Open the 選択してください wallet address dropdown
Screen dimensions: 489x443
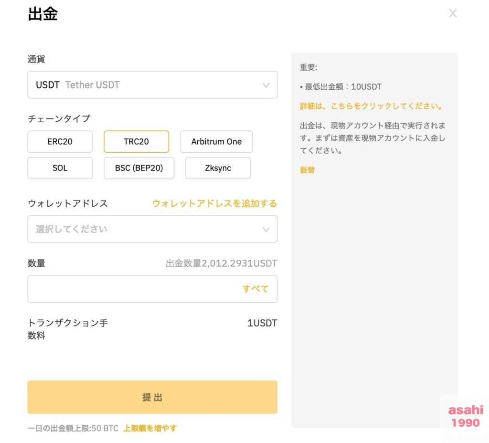coord(152,229)
